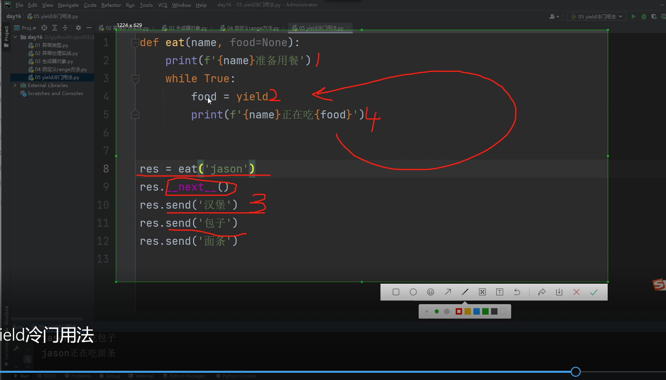
Task: Select the mosaic blur tool
Action: tap(482, 292)
